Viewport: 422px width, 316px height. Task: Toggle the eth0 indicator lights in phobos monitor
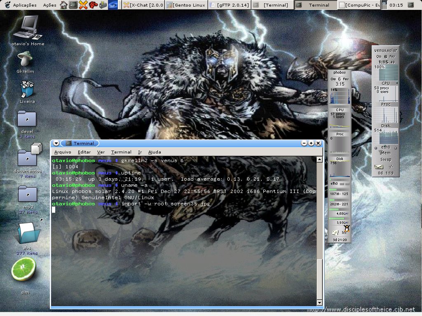pos(345,184)
